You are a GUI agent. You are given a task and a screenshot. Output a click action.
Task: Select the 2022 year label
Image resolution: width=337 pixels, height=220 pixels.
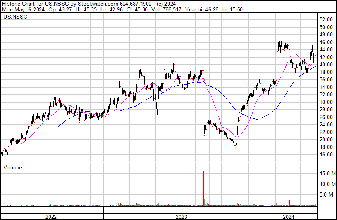point(51,217)
